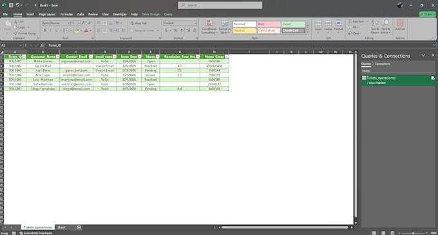438x235 pixels.
Task: Open the Page Layout tab
Action: tap(47, 14)
